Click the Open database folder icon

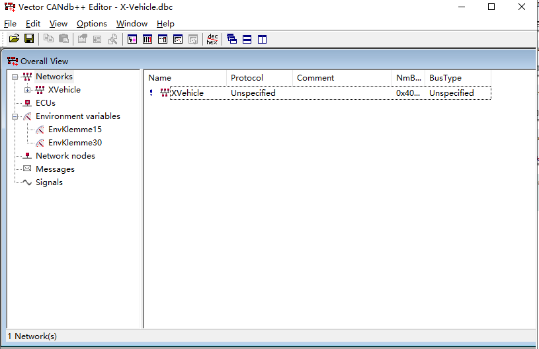click(14, 39)
